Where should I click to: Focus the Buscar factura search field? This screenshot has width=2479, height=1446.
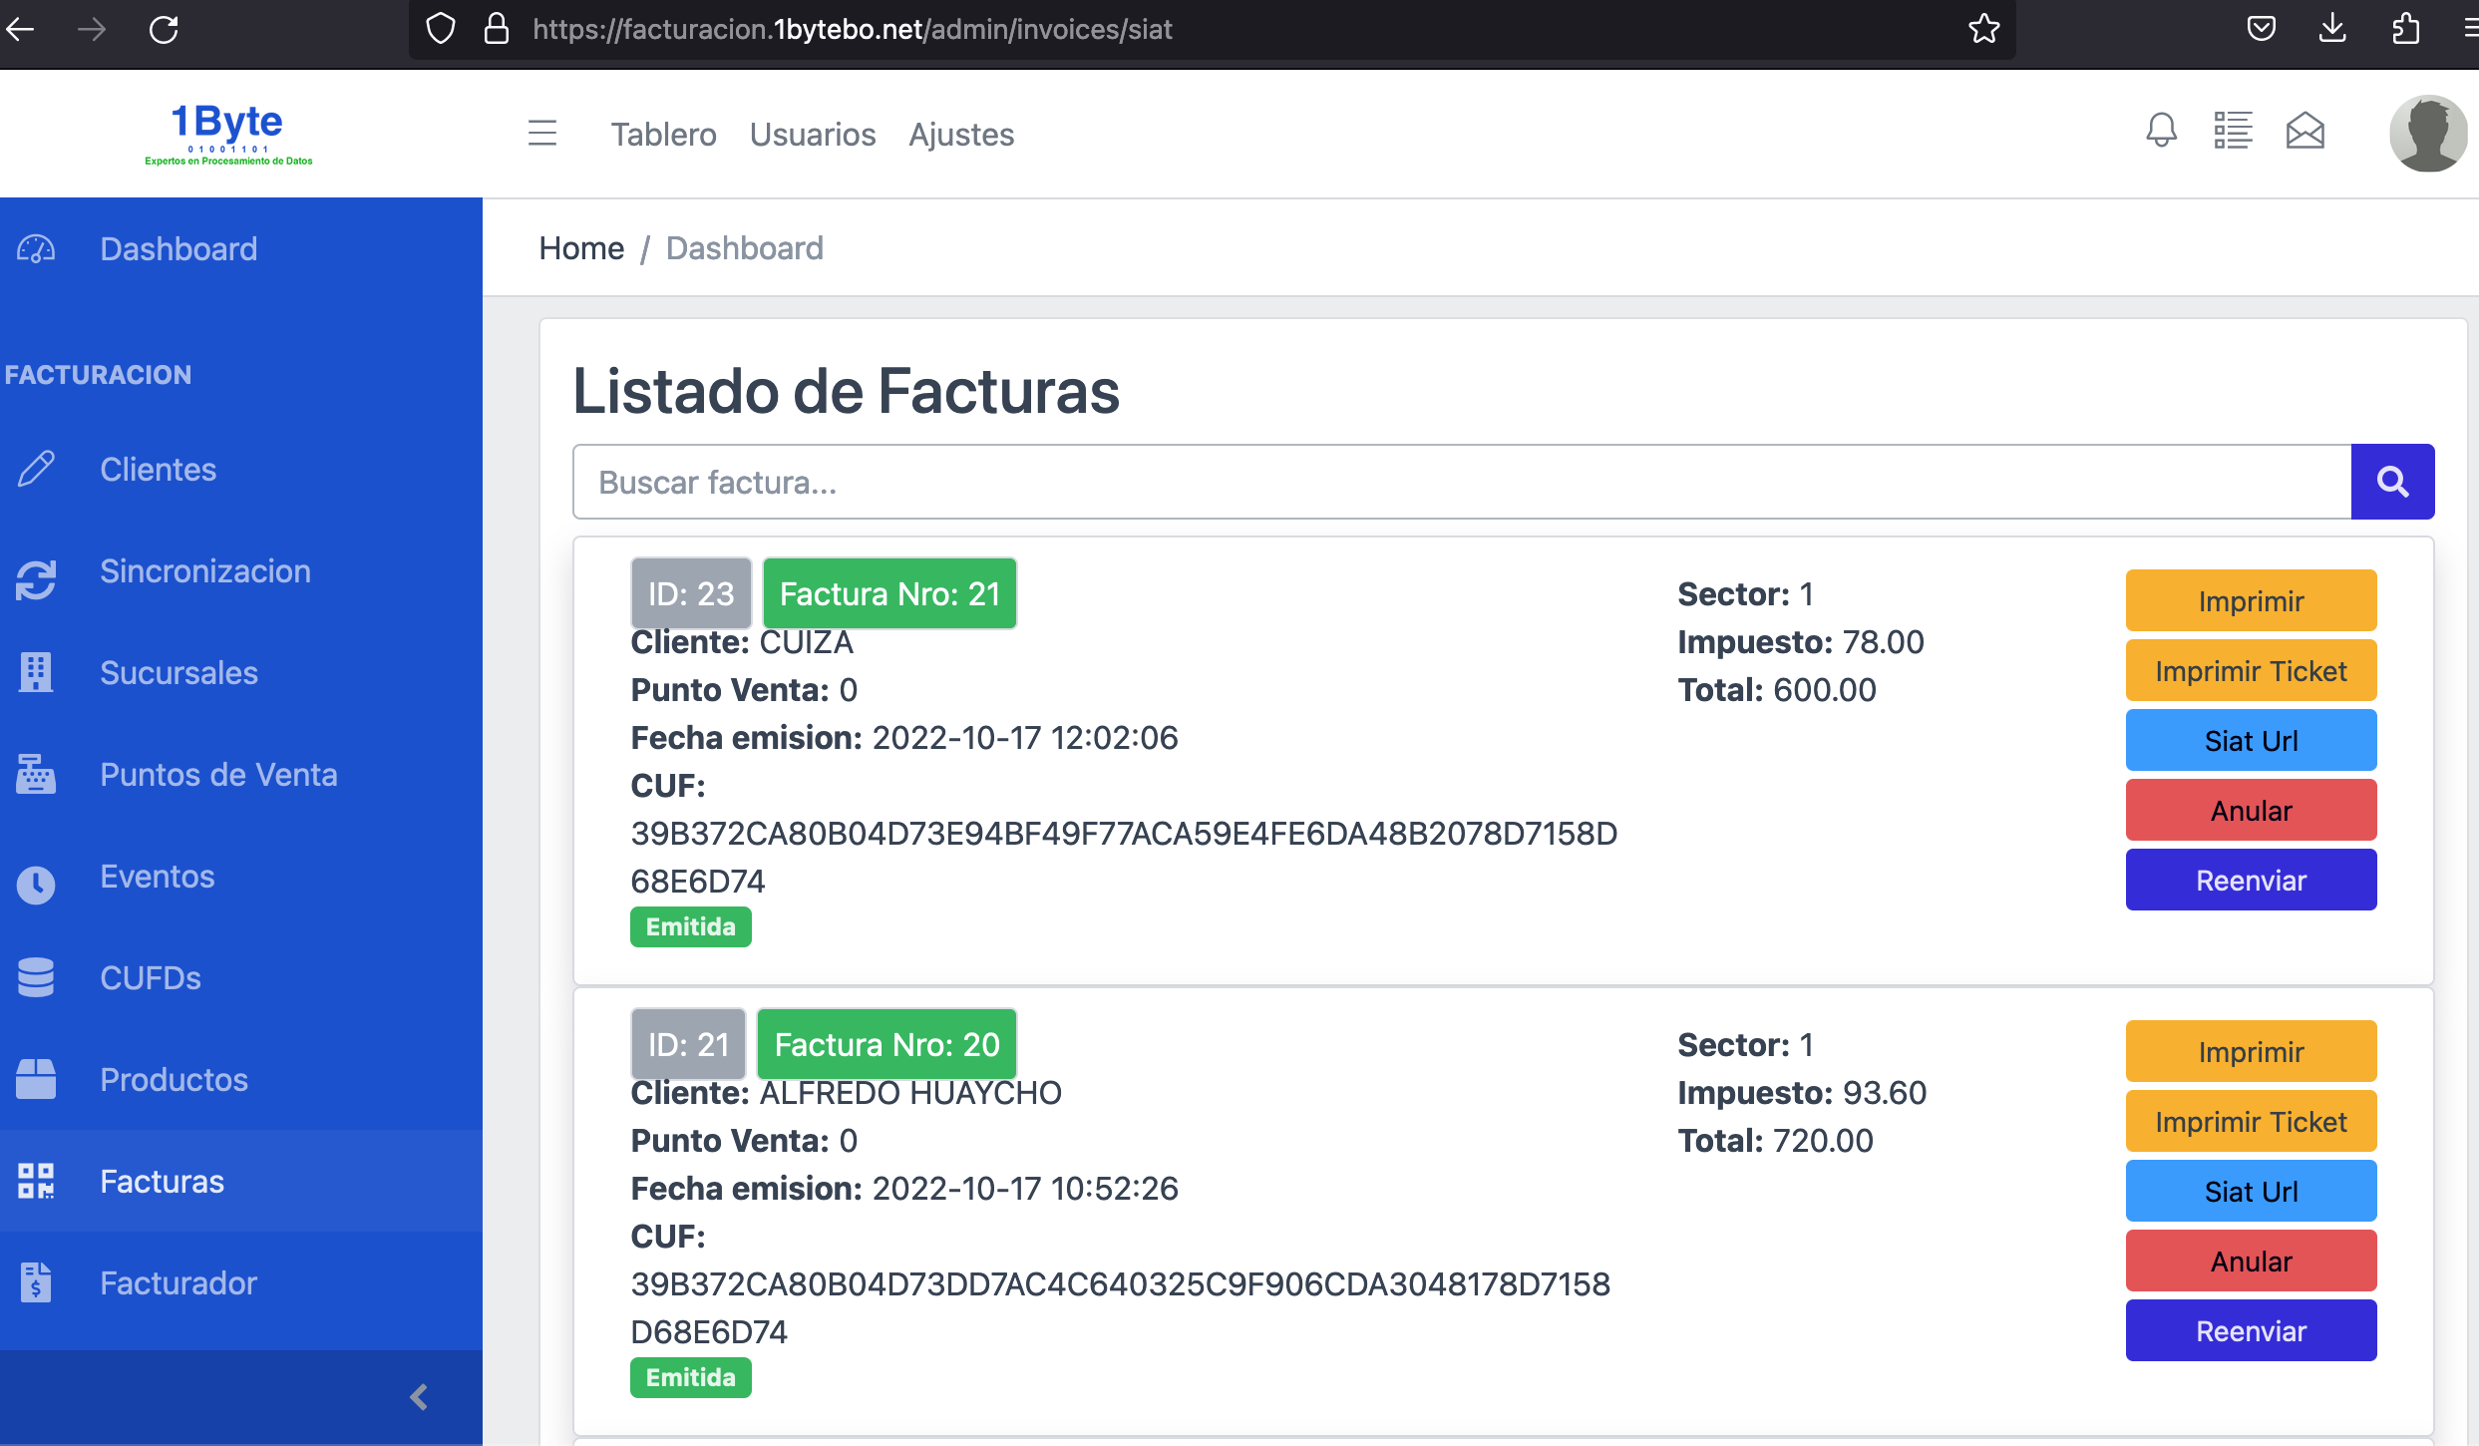click(x=1461, y=482)
